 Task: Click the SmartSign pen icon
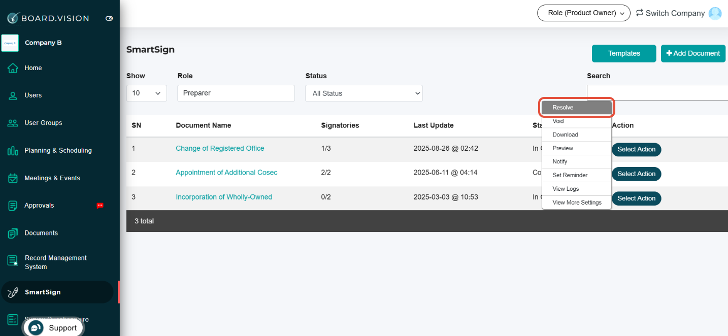point(13,292)
